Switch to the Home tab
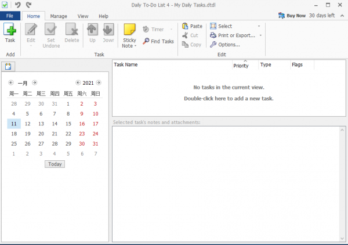 click(34, 16)
